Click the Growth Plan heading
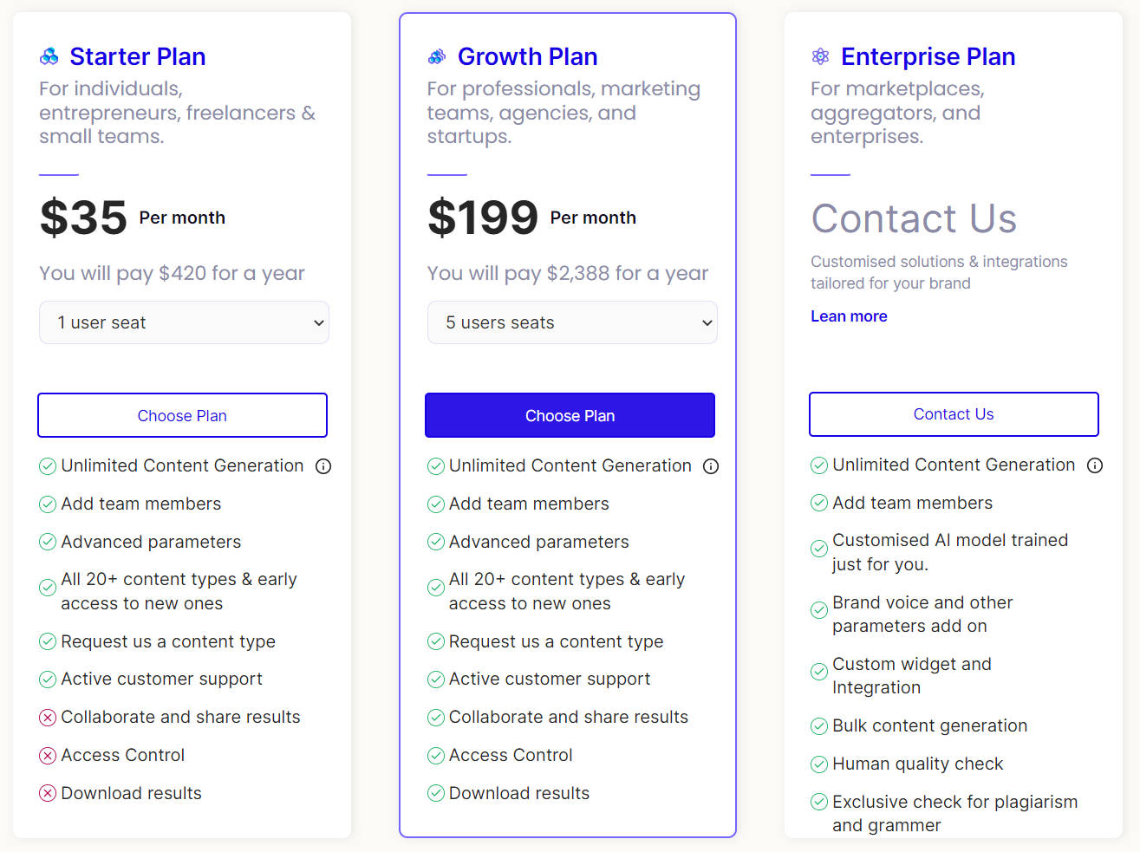Viewport: 1140px width, 852px height. coord(527,57)
